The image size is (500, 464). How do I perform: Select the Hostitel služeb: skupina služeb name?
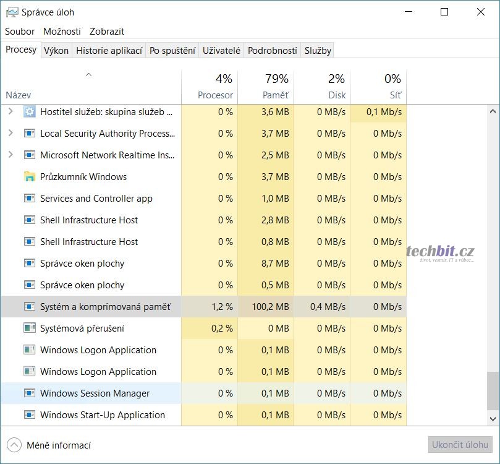[106, 112]
